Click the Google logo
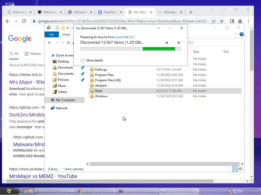This screenshot has height=195, width=261. pos(20,39)
